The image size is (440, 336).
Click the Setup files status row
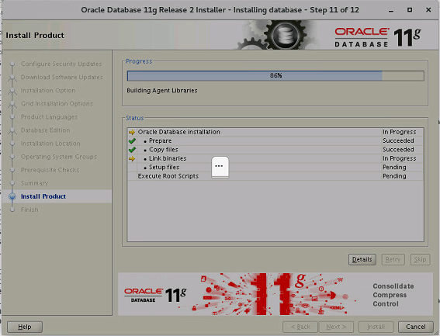(x=275, y=168)
